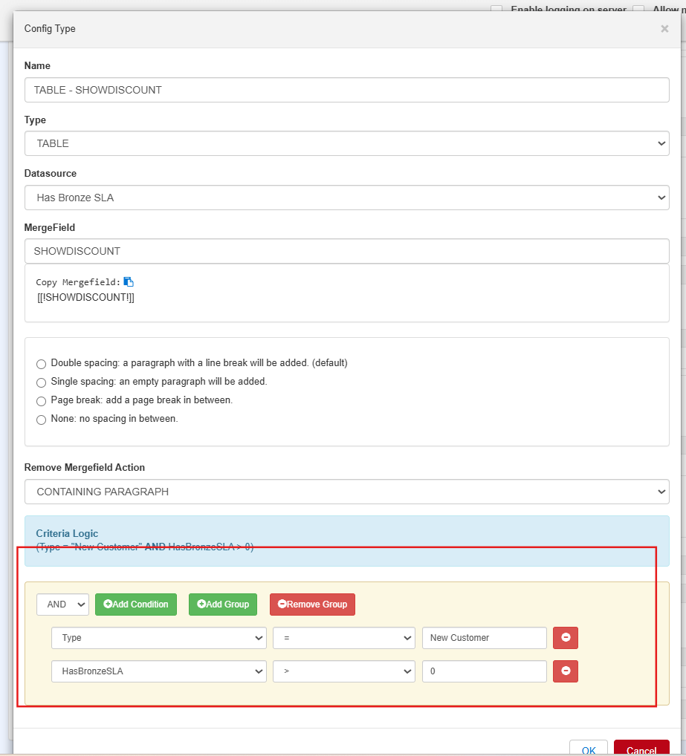Open the AND logic operator dropdown
Viewport: 686px width, 756px height.
62,605
